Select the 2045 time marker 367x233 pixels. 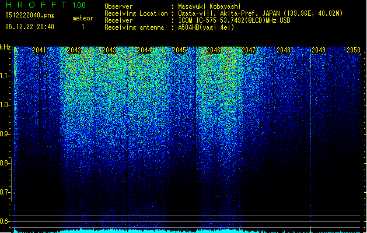(x=179, y=50)
